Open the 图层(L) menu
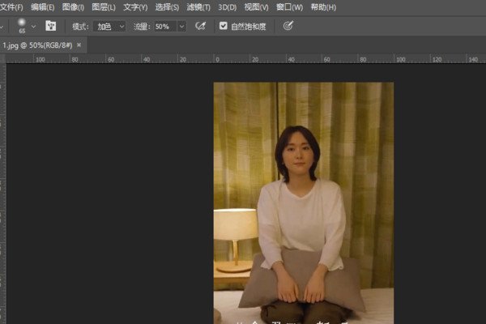The width and height of the screenshot is (486, 324). click(x=104, y=7)
